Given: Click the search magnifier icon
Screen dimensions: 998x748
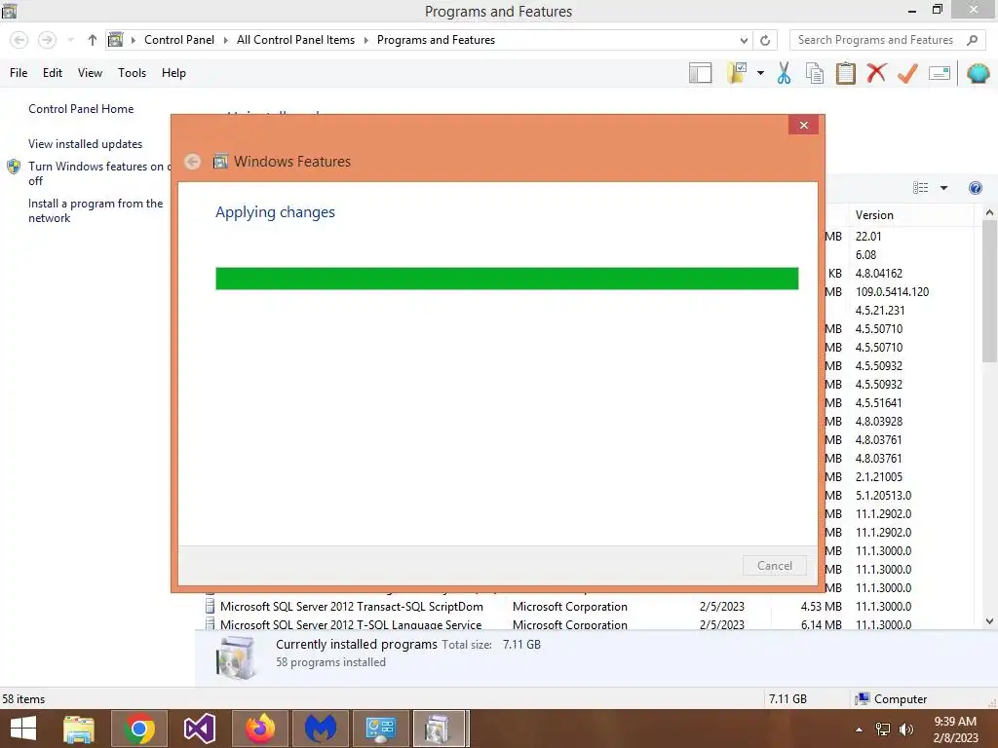Looking at the screenshot, I should [x=972, y=40].
